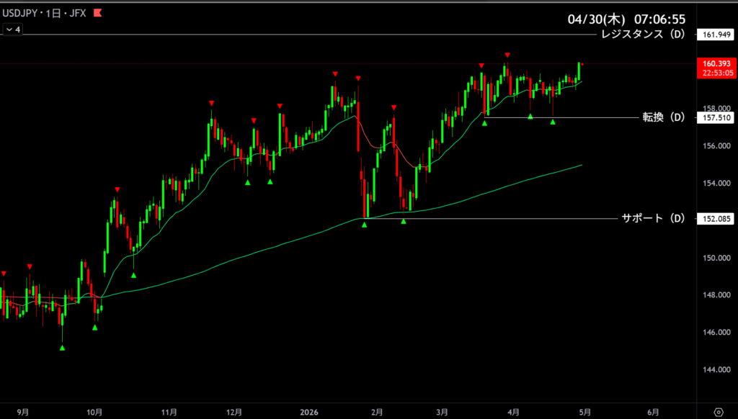This screenshot has width=738, height=419.
Task: Click the 6月 label on time axis
Action: pyautogui.click(x=653, y=412)
